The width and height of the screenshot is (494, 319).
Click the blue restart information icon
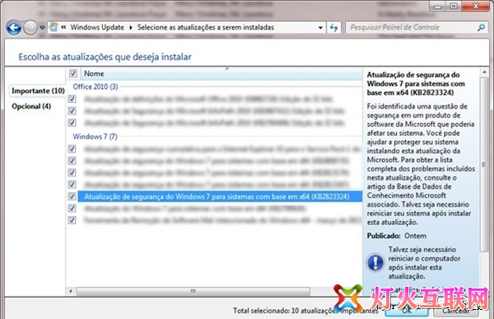[x=375, y=262]
